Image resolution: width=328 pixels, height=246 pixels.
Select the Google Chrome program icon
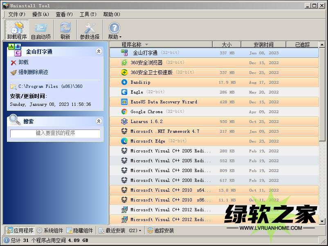(x=124, y=112)
